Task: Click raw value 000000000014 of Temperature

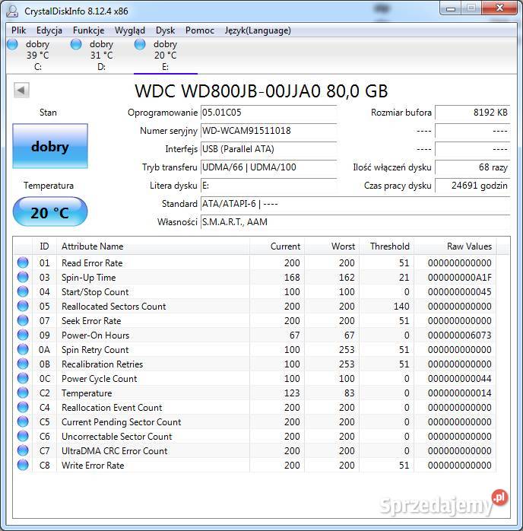Action: pos(459,393)
